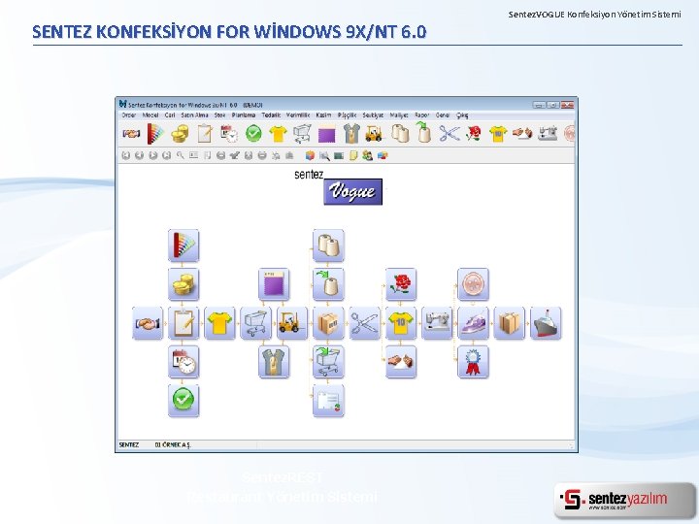The width and height of the screenshot is (699, 524).
Task: Open the Genel menu
Action: 443,115
